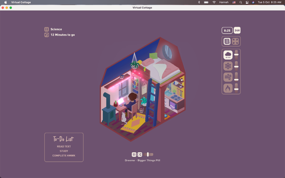Click the STUDY to-do item
Image resolution: width=285 pixels, height=178 pixels.
coord(64,151)
